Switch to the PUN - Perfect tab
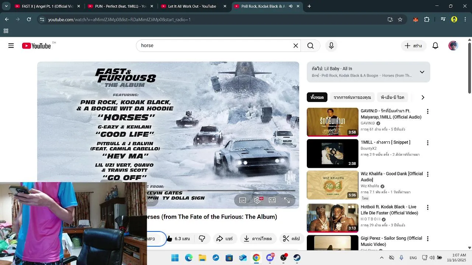The width and height of the screenshot is (472, 265). [x=120, y=6]
